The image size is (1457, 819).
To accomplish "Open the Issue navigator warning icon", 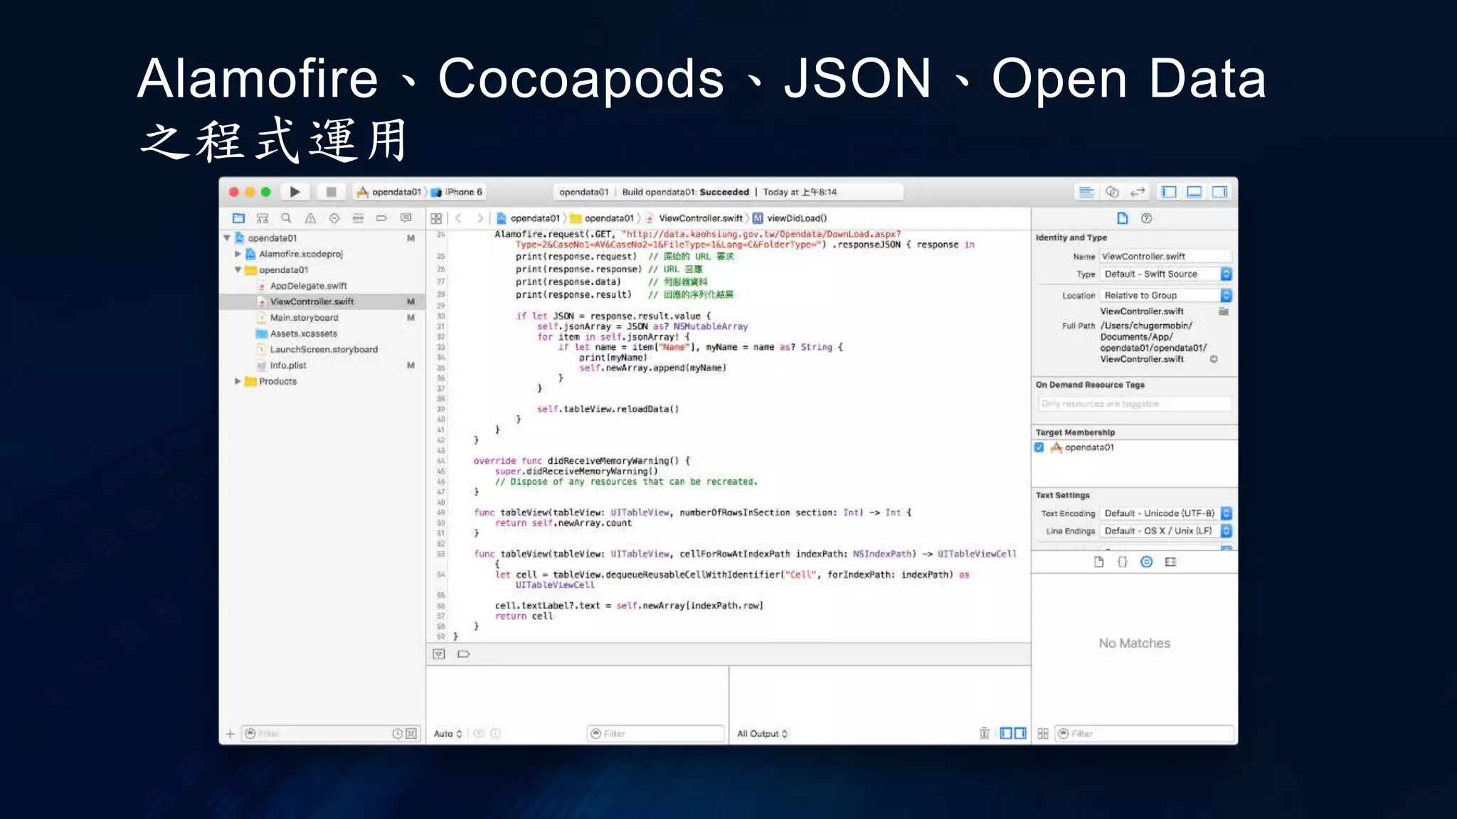I will pyautogui.click(x=310, y=218).
